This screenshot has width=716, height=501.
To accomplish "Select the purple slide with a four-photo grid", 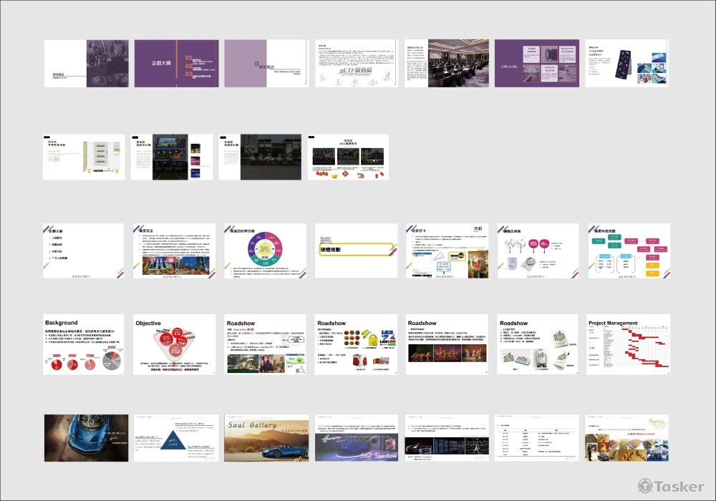I will pyautogui.click(x=536, y=64).
